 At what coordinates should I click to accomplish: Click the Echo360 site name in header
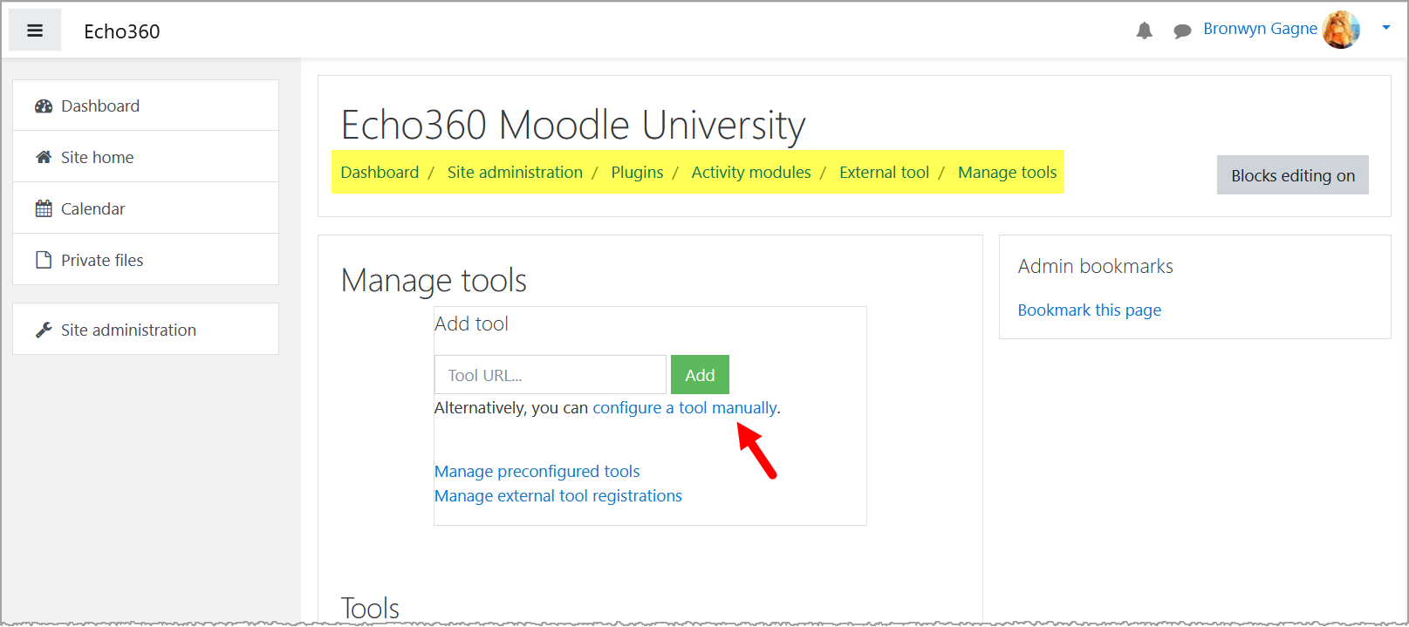click(122, 31)
